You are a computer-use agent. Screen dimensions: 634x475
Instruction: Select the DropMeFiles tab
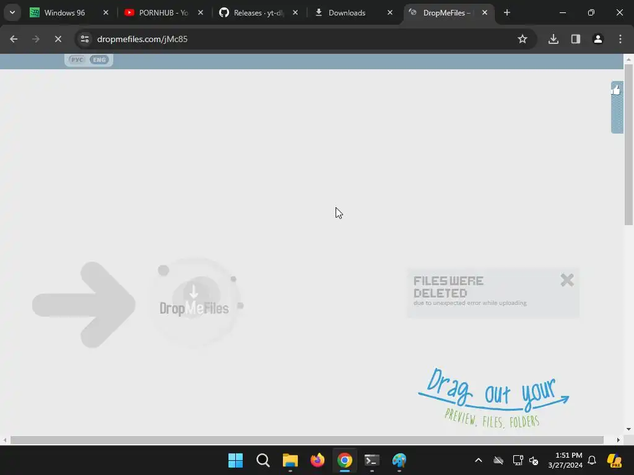point(447,12)
